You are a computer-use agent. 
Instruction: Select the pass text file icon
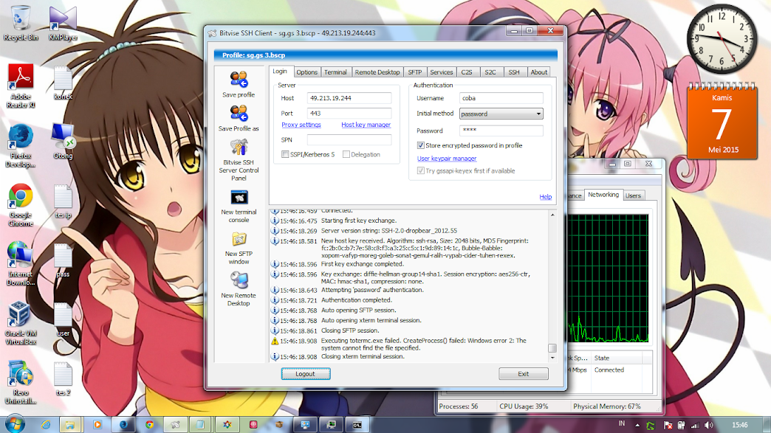pyautogui.click(x=63, y=260)
